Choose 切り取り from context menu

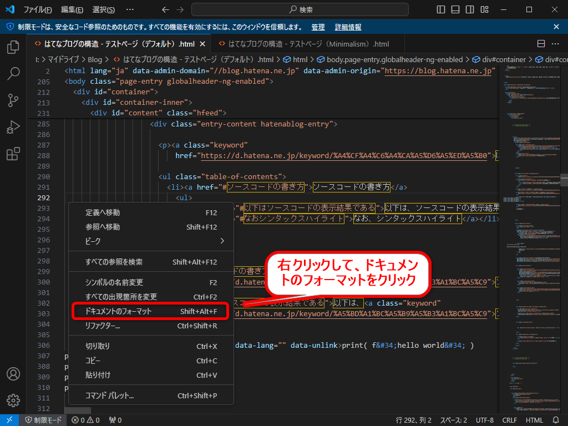coord(151,346)
